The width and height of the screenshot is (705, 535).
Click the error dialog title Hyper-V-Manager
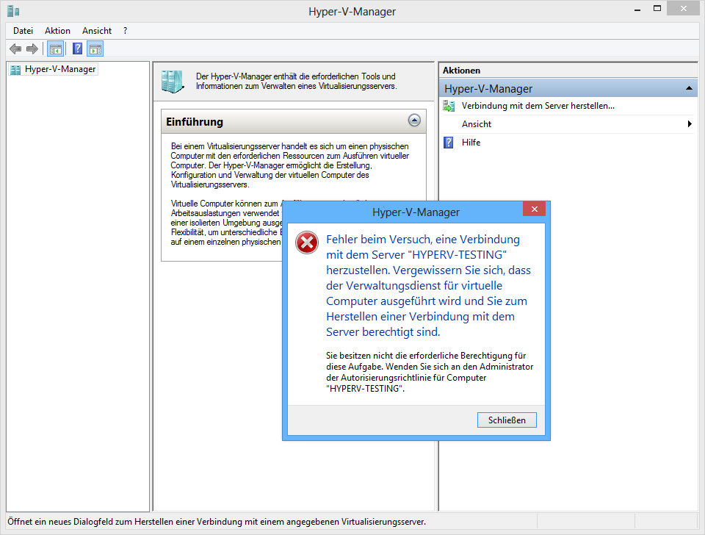[x=416, y=212]
